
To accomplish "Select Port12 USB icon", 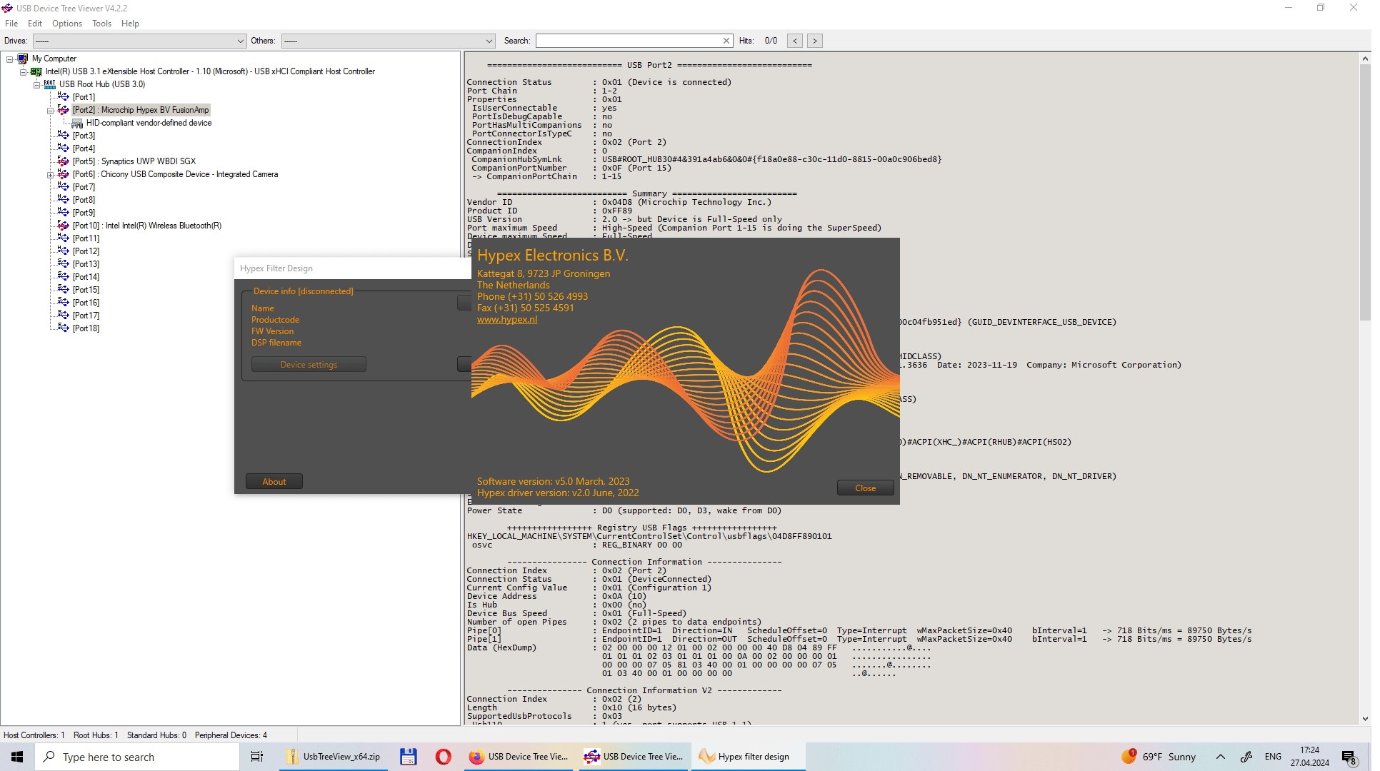I will 64,251.
